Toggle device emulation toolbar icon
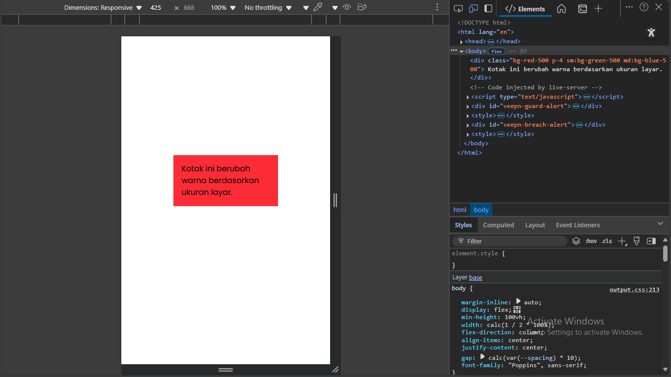 tap(474, 8)
